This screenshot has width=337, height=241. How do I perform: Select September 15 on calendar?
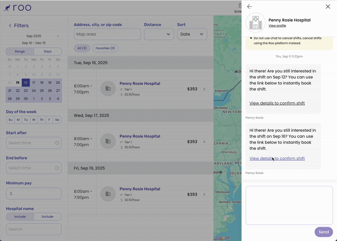point(18,82)
